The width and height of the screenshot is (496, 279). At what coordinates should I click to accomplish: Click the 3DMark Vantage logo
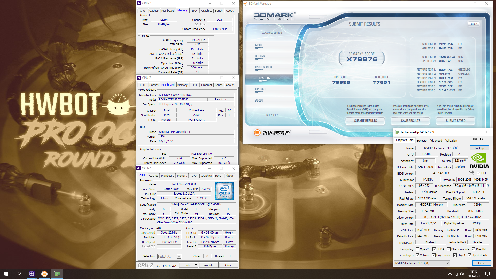pos(275,16)
